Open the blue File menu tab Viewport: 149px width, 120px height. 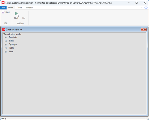pyautogui.click(x=3, y=8)
